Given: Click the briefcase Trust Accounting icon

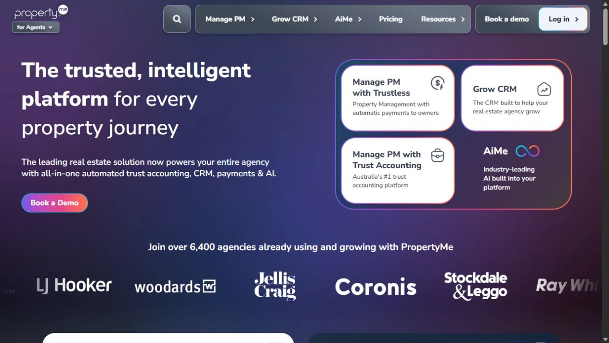Looking at the screenshot, I should [438, 156].
